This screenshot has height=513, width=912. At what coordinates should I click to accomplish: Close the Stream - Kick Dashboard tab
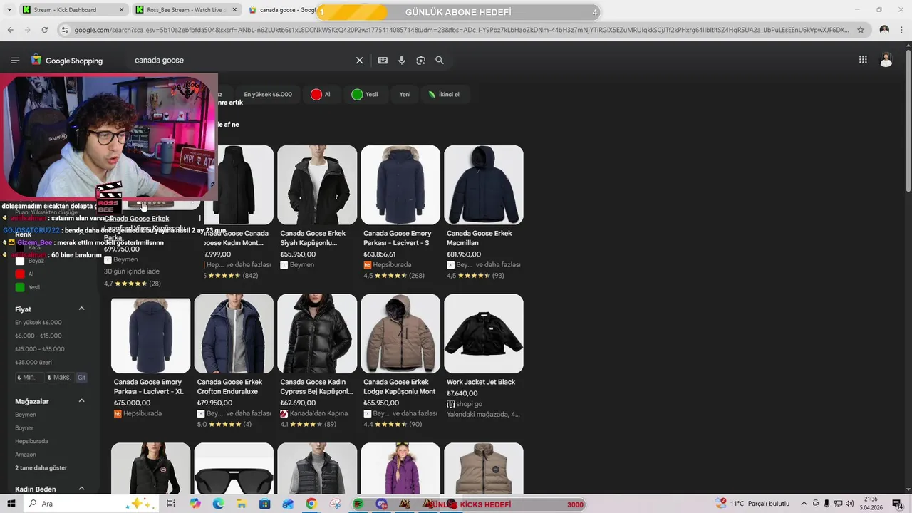tap(122, 10)
